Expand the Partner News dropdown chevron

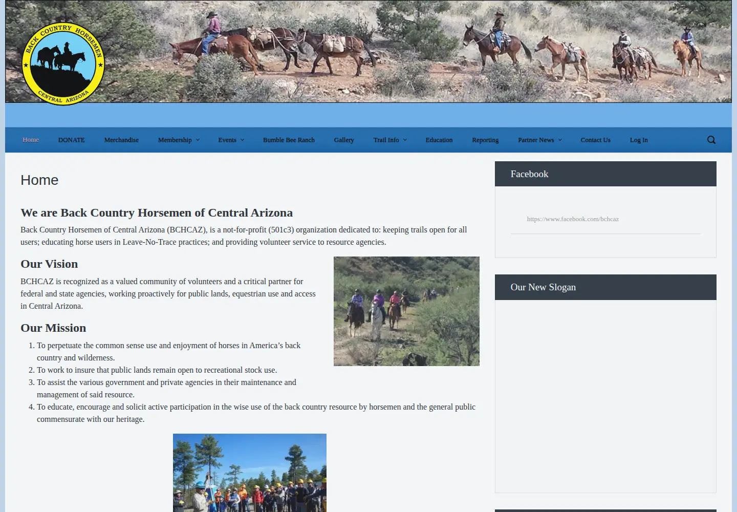[x=560, y=140]
